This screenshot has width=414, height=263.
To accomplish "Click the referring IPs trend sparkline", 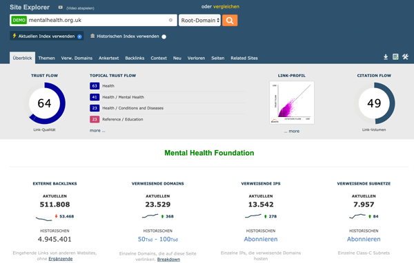I will coord(253,216).
